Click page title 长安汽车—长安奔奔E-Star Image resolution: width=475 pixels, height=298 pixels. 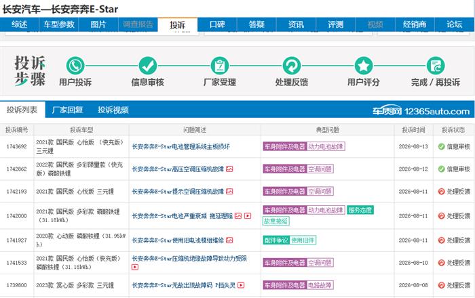[60, 9]
